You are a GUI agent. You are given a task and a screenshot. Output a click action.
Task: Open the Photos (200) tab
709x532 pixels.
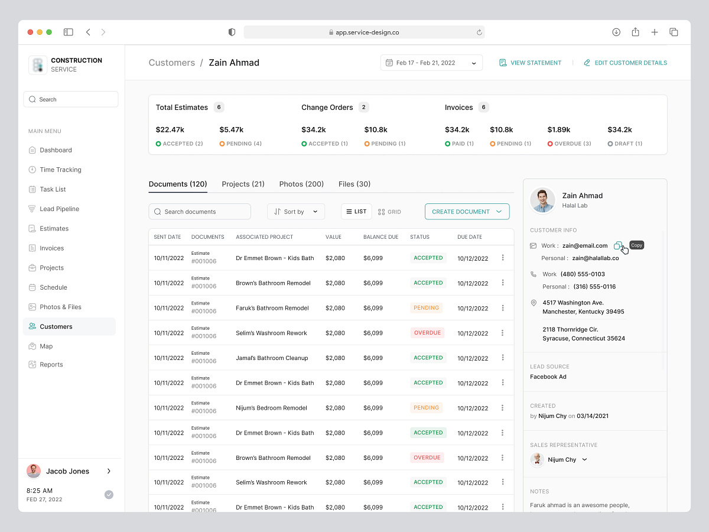click(301, 184)
